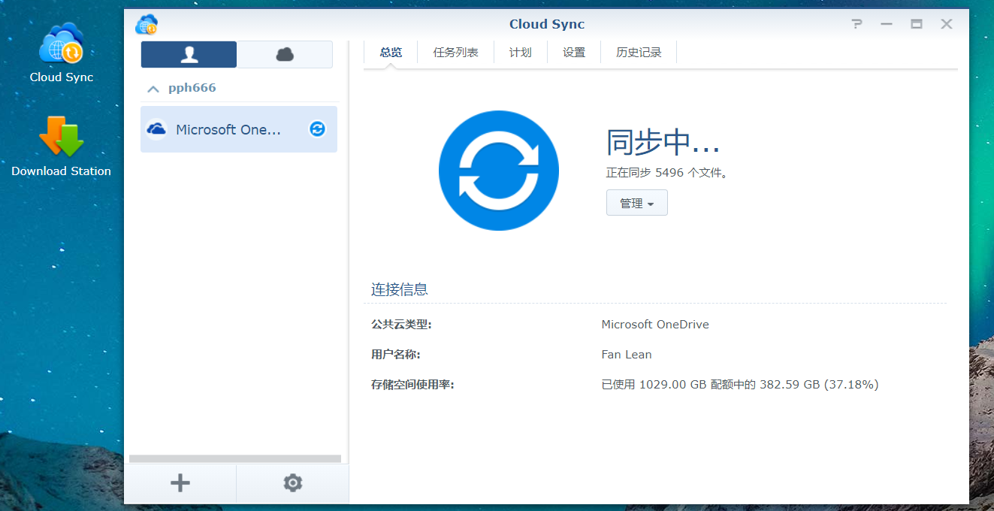
Task: Click the storage usage value text
Action: [x=740, y=385]
